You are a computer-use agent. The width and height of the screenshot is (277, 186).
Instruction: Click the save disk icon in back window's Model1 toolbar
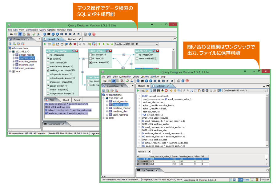click(58, 44)
